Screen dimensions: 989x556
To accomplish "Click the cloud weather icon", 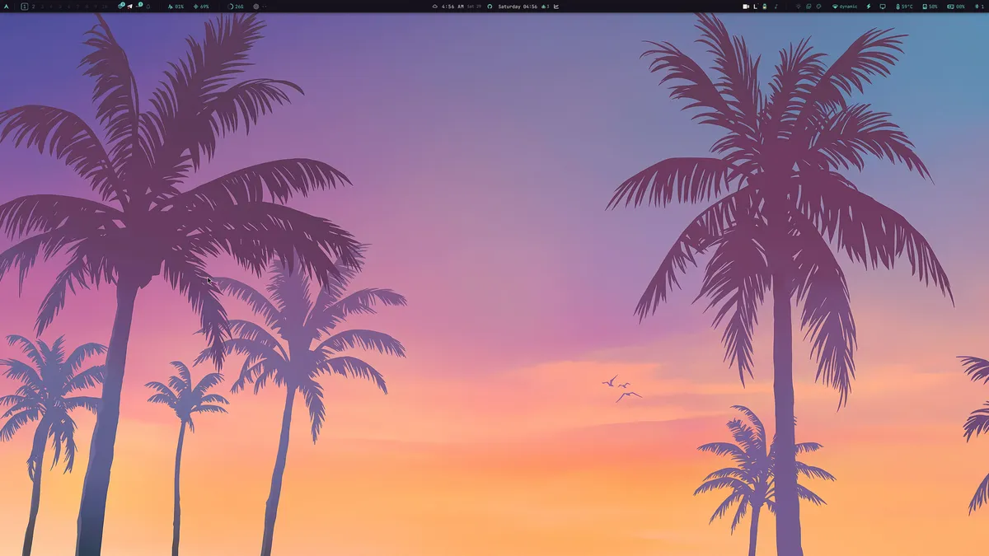I will [x=435, y=7].
